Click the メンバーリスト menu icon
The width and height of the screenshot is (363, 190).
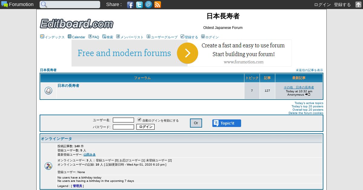point(118,36)
